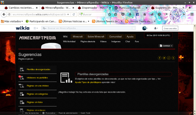The width and height of the screenshot is (196, 115).
Task: Open Sobre Minecraft navigation menu
Action: click(96, 36)
